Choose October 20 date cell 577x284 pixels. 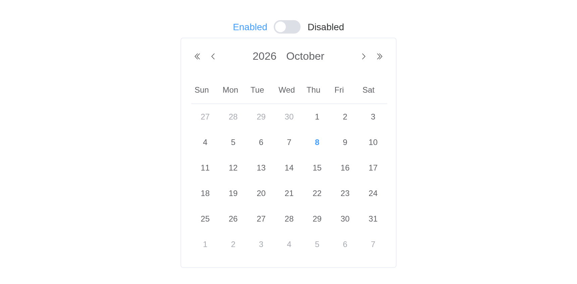(x=261, y=193)
